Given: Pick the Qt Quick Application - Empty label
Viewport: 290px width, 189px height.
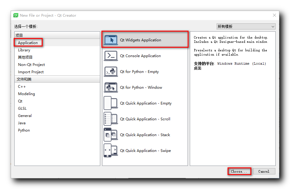Looking at the screenshot, I should (x=146, y=103).
